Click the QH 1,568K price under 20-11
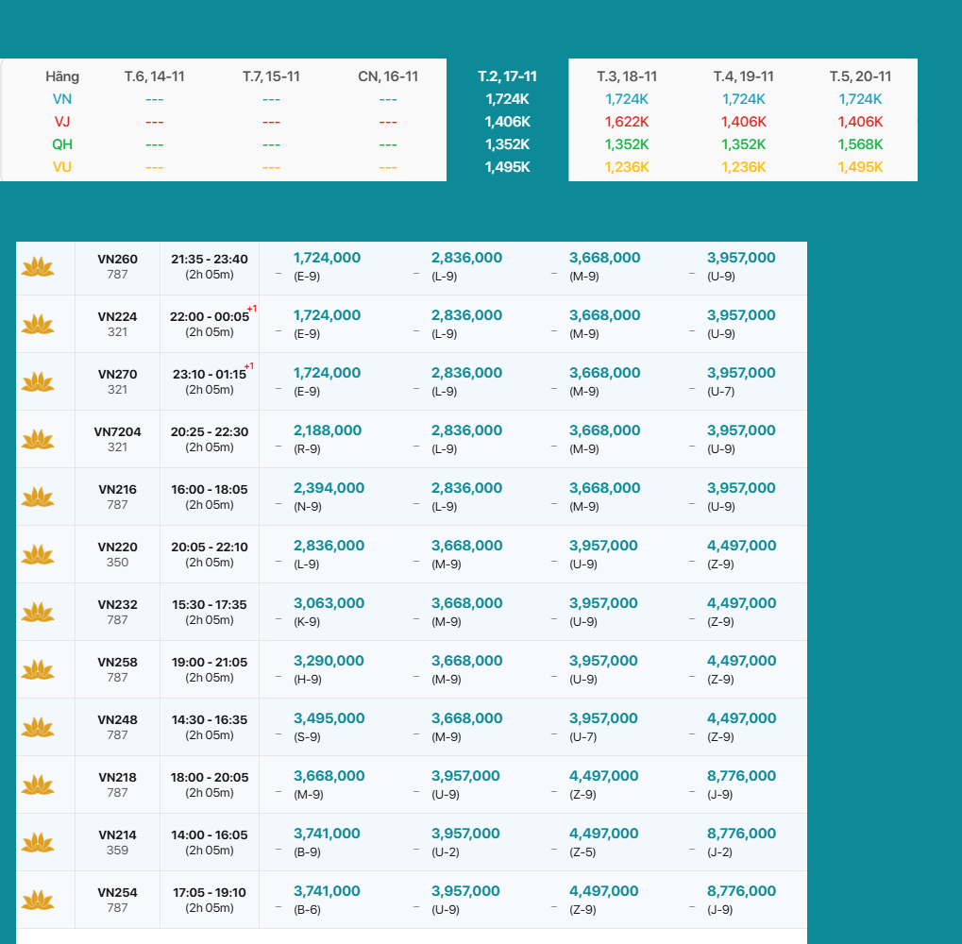The width and height of the screenshot is (962, 944). coord(860,144)
